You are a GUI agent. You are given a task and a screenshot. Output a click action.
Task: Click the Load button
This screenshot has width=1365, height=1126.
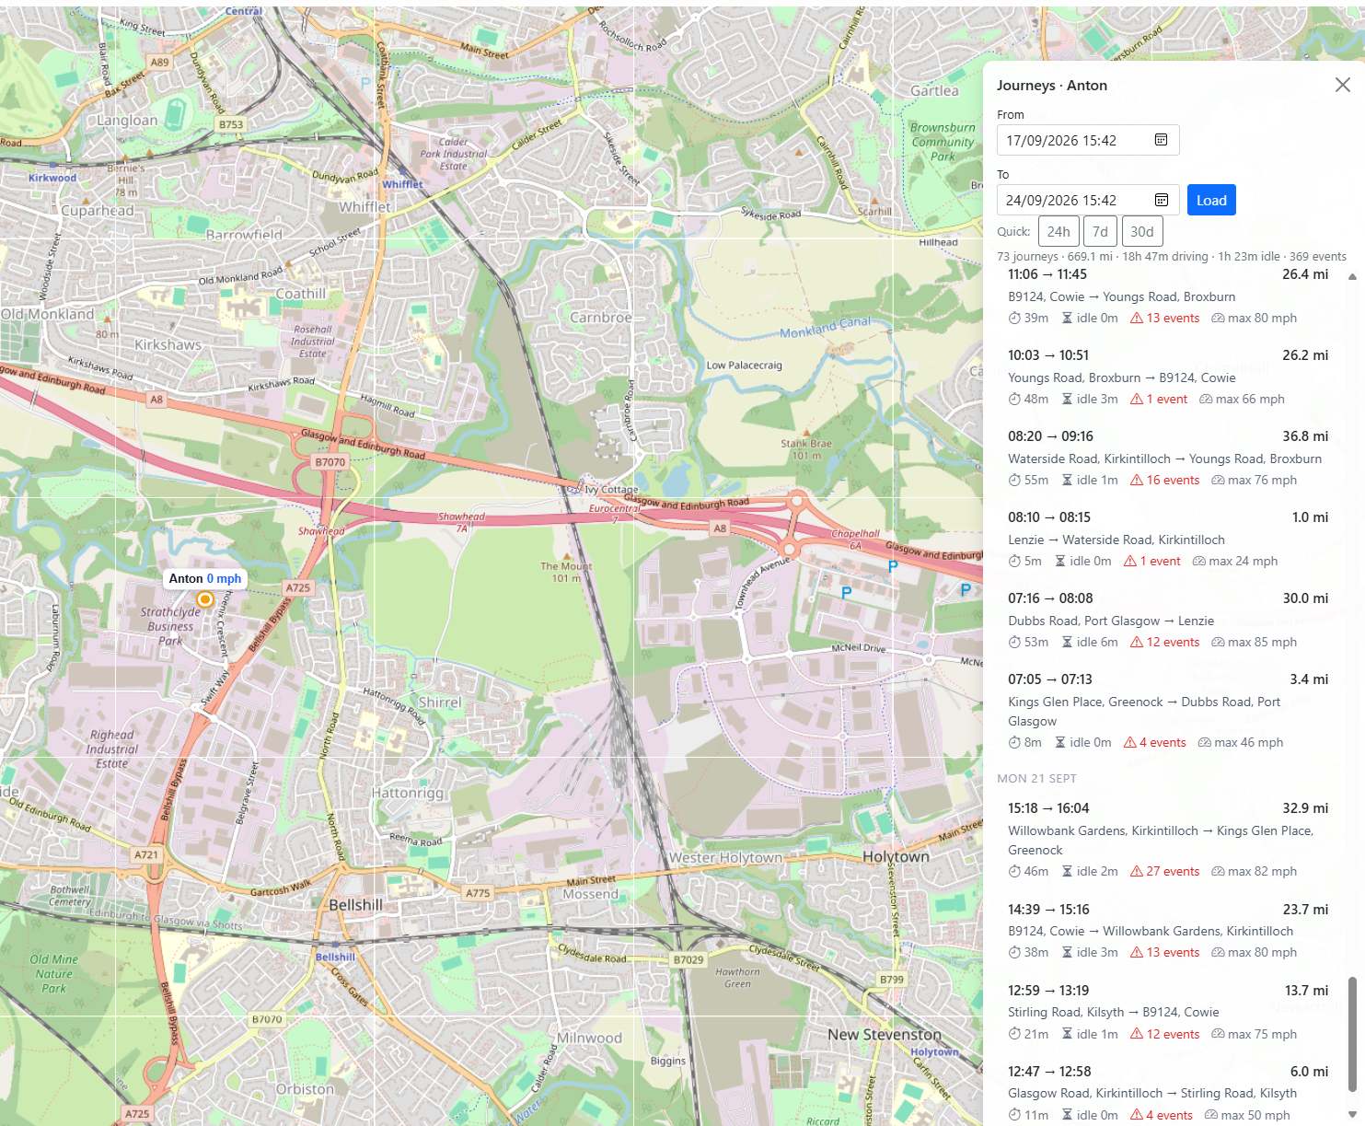point(1211,200)
